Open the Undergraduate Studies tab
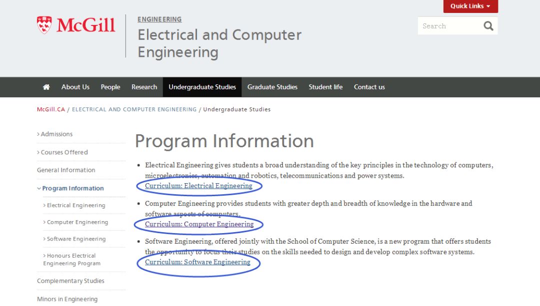Viewport: 540px width, 306px height. (202, 87)
